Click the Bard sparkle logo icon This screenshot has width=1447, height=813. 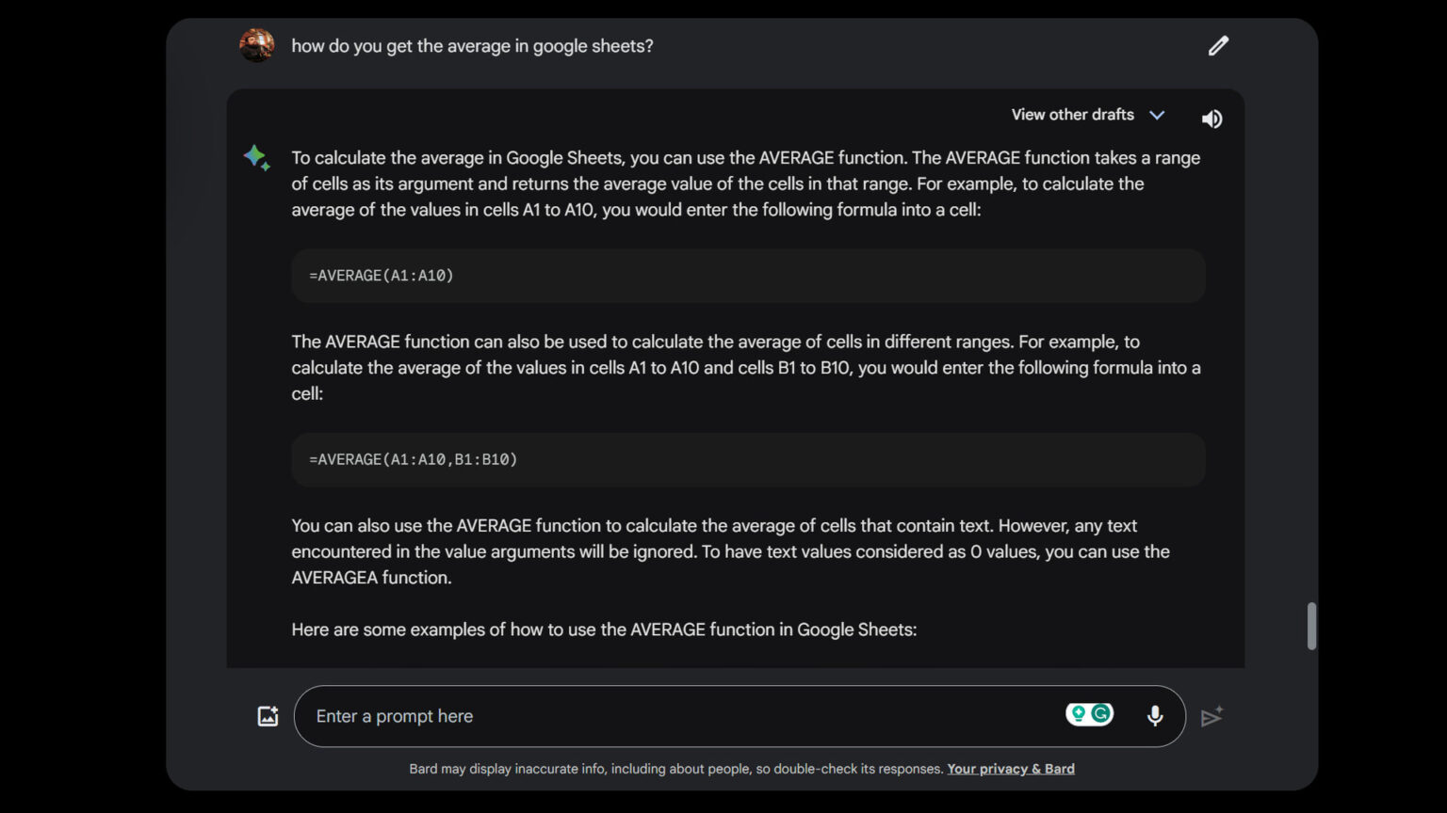click(256, 157)
